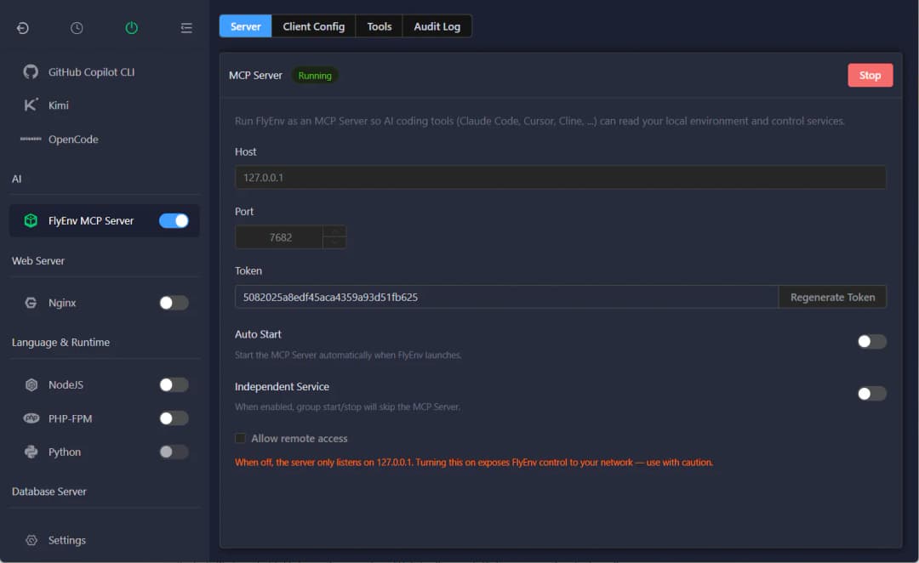
Task: Click the green power icon
Action: click(131, 27)
